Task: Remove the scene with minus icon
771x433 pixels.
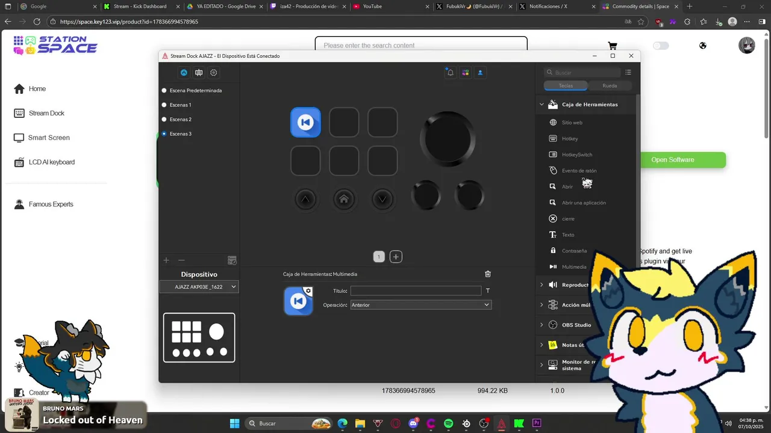Action: pos(181,260)
